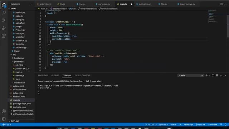Image resolution: width=229 pixels, height=129 pixels.
Task: Expand the bootstrap folder
Action: pos(19,58)
